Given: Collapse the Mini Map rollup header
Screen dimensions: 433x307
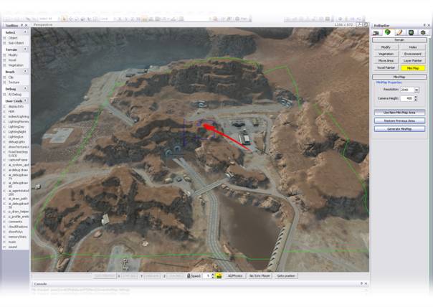Looking at the screenshot, I should 399,77.
